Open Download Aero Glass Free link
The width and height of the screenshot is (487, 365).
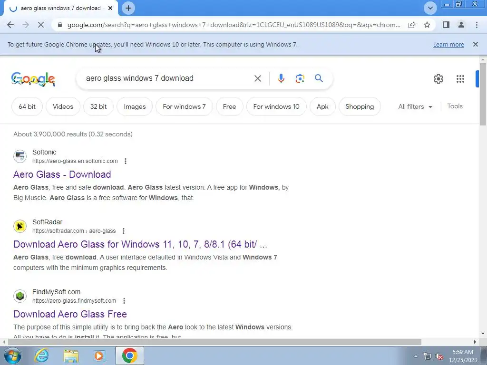(70, 314)
